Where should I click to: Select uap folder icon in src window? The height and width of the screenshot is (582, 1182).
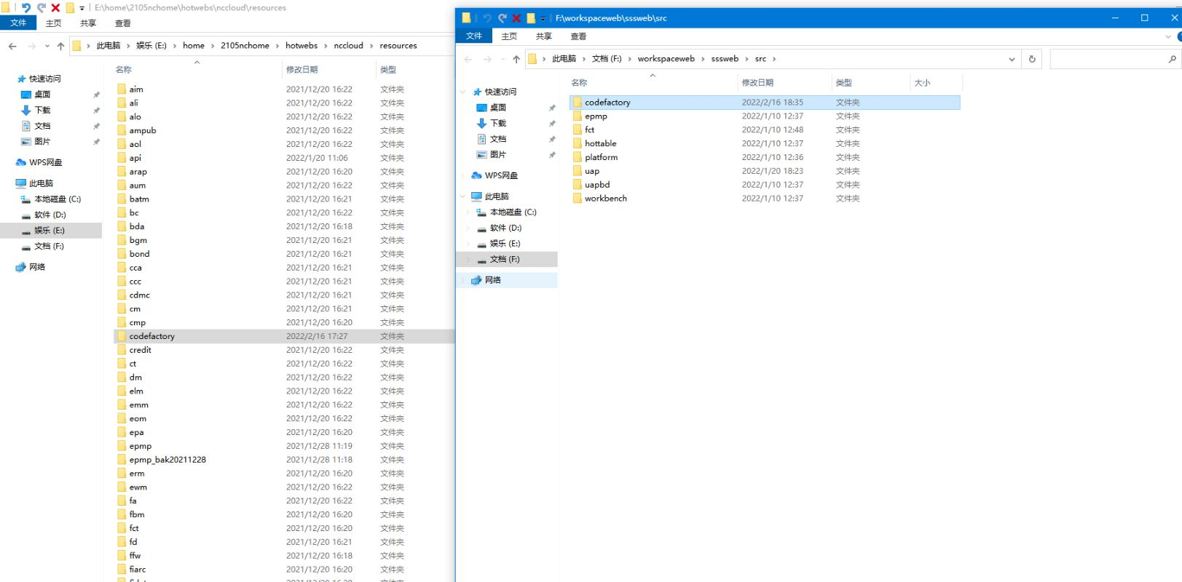tap(577, 172)
